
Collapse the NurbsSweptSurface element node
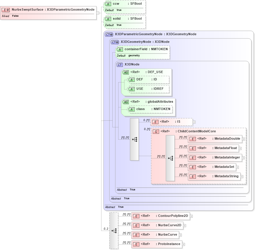[98, 13]
